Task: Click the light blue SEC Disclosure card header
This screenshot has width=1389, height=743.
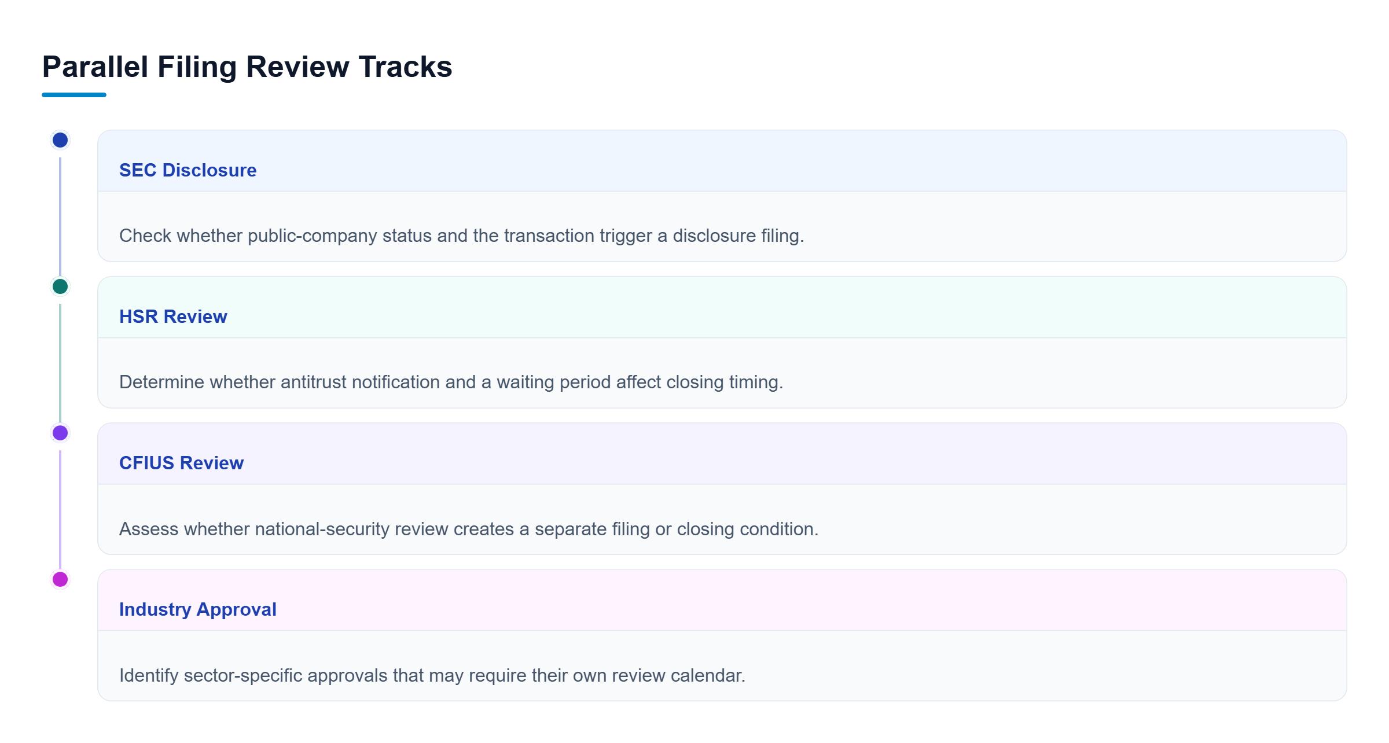Action: coord(722,161)
